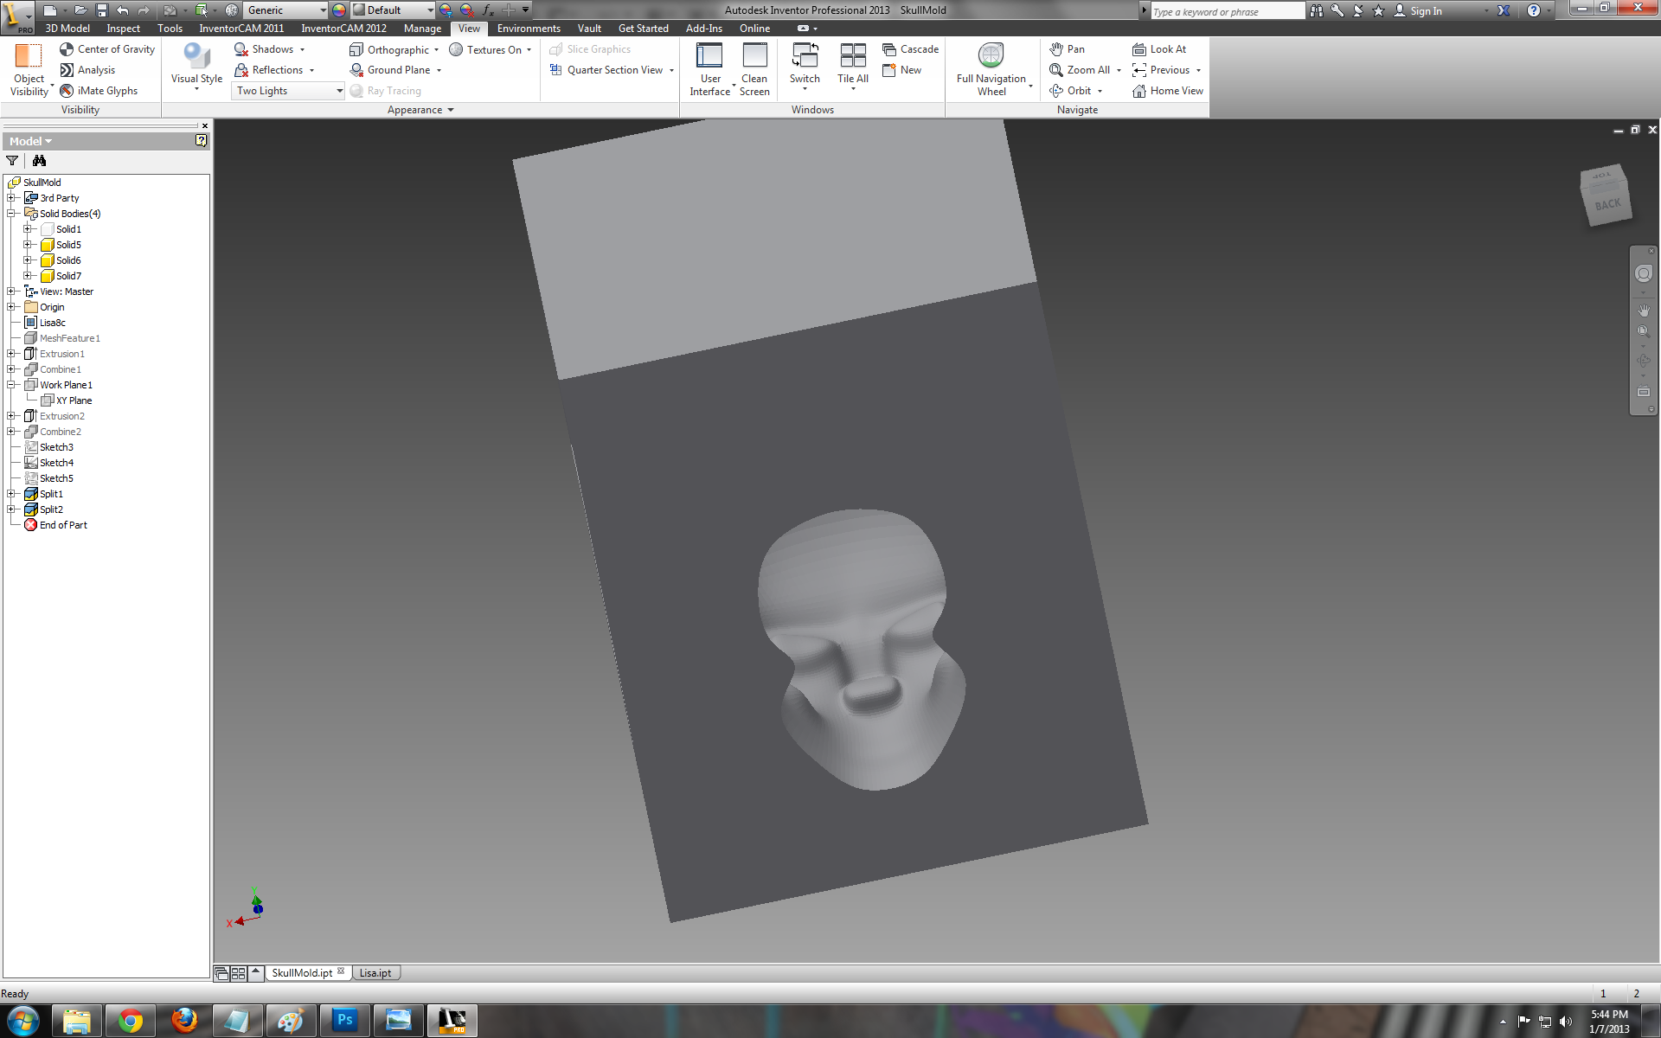
Task: Activate Clean Screen mode
Action: pyautogui.click(x=754, y=69)
